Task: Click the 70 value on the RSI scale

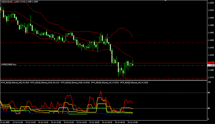Action: pyautogui.click(x=209, y=93)
